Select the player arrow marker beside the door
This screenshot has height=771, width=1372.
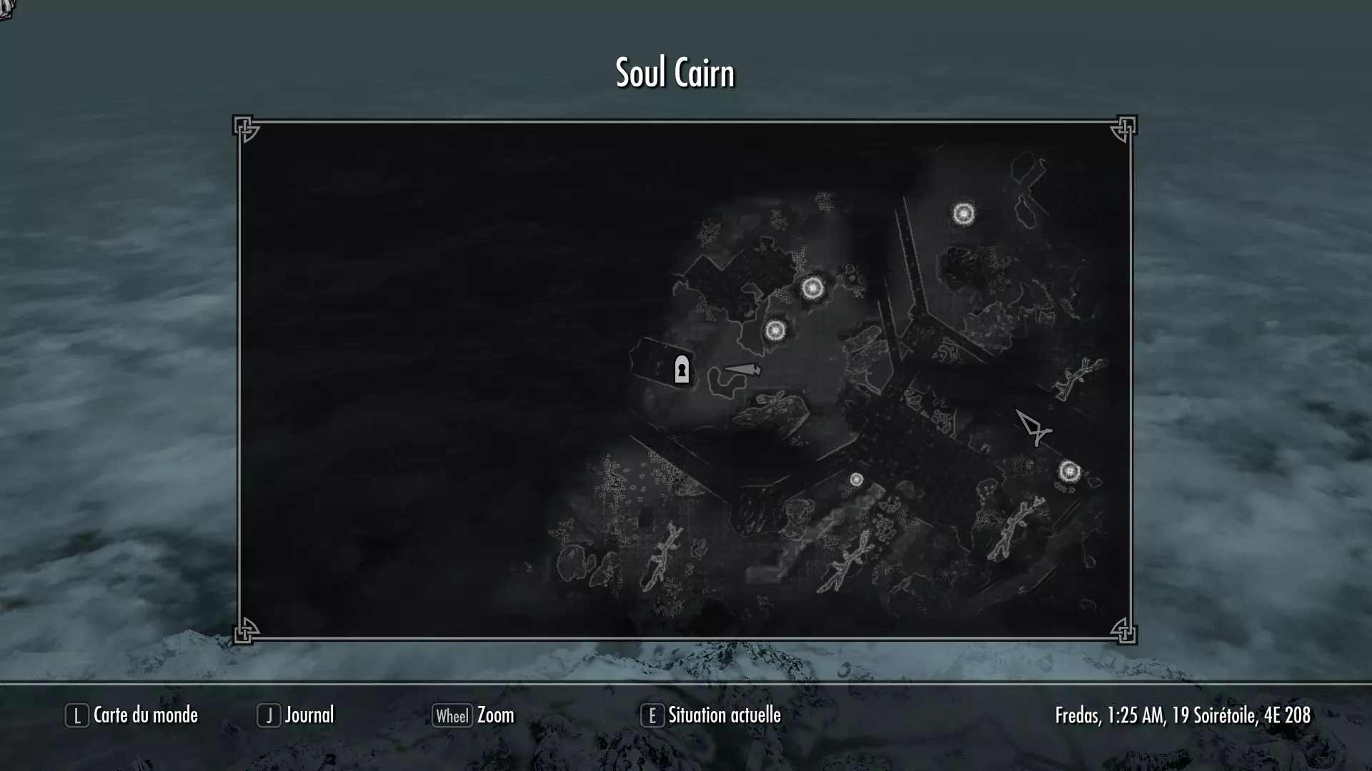[743, 369]
